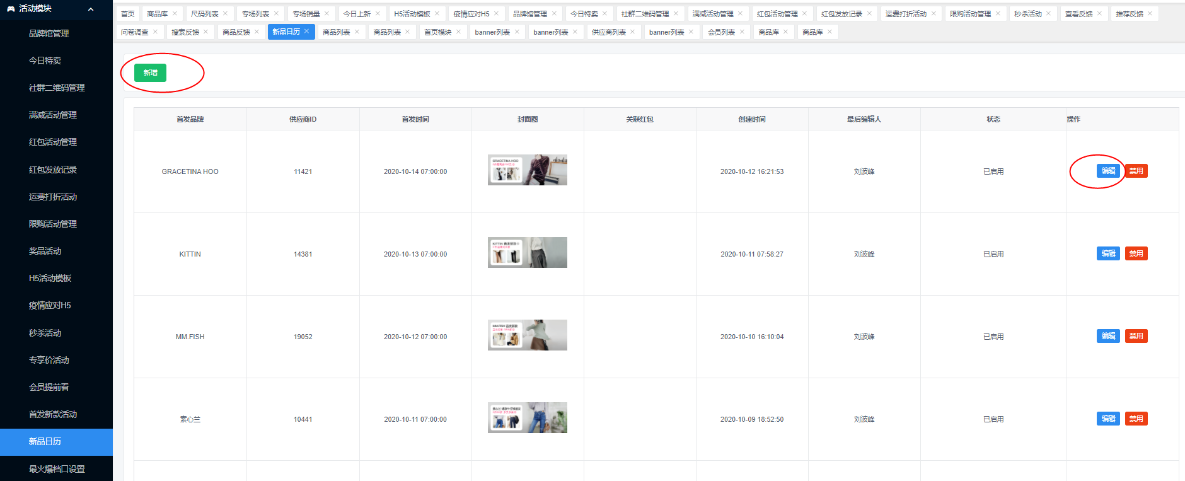1185x481 pixels.
Task: Close the 今日上新 tab
Action: [x=378, y=13]
